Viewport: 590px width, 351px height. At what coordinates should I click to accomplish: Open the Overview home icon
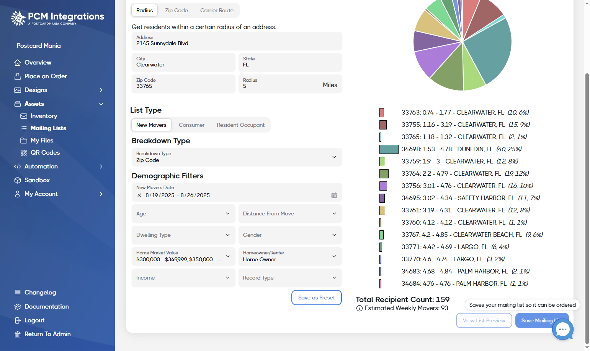[18, 63]
